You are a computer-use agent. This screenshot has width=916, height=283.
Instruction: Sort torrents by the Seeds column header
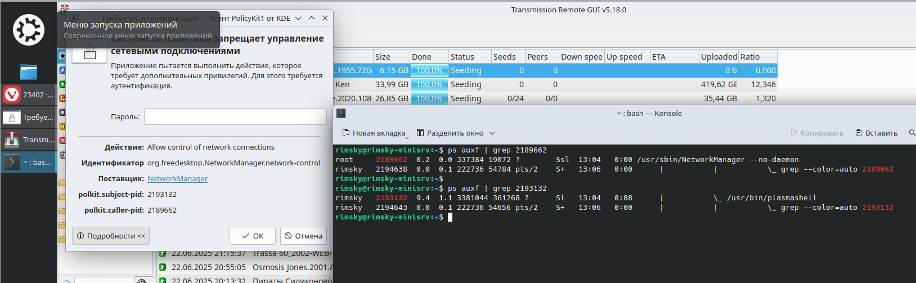pyautogui.click(x=508, y=57)
